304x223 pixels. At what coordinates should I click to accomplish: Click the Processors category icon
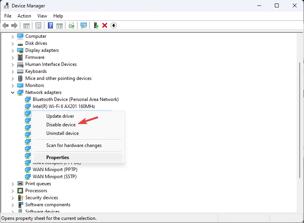click(x=20, y=191)
